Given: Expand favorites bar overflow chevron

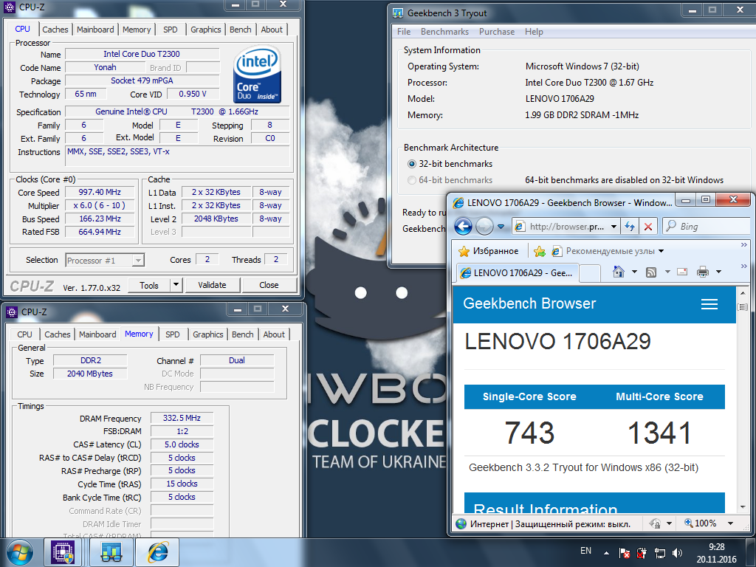Looking at the screenshot, I should coord(744,245).
